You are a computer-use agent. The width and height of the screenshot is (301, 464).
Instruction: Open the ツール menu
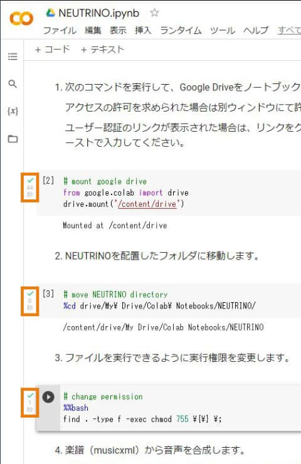pyautogui.click(x=223, y=30)
